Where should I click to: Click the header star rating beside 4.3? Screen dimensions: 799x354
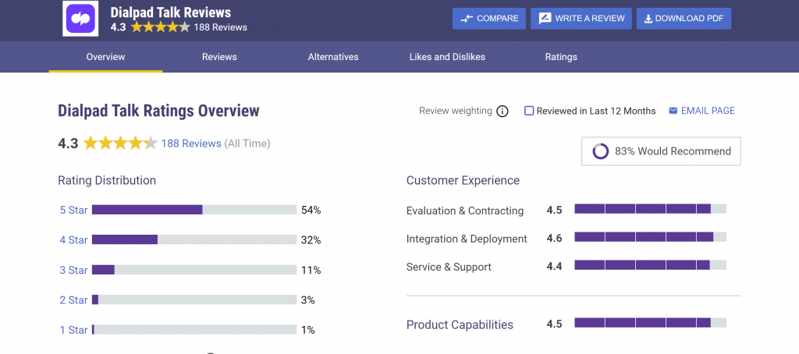point(161,27)
